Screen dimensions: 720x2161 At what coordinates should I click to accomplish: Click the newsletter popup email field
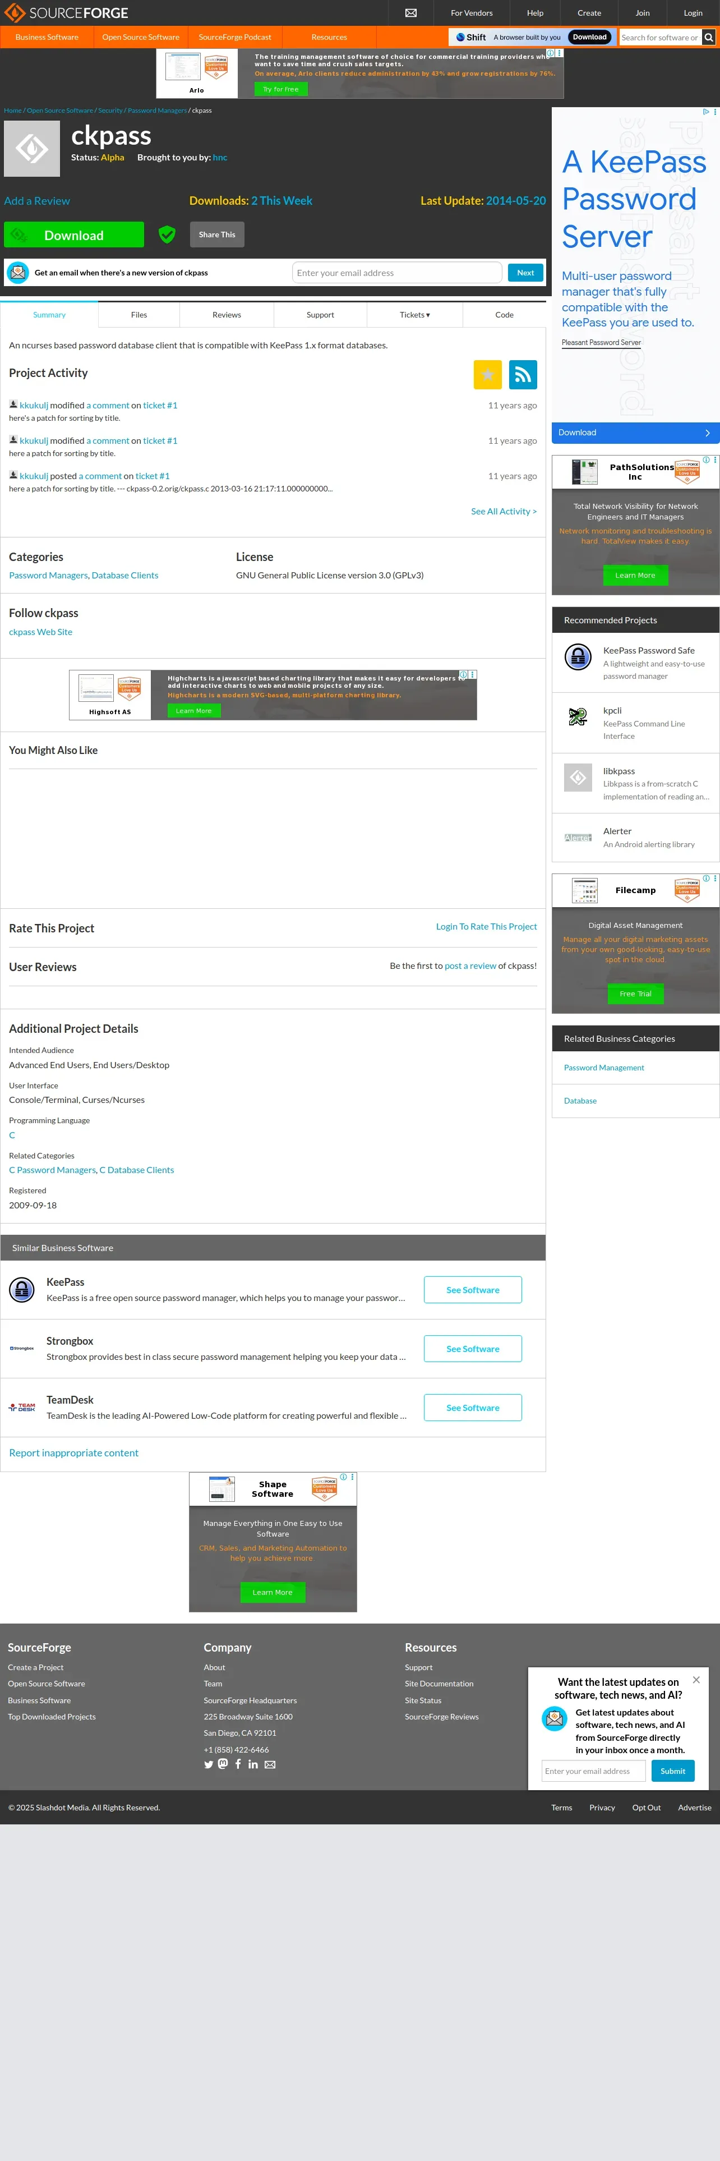593,1771
